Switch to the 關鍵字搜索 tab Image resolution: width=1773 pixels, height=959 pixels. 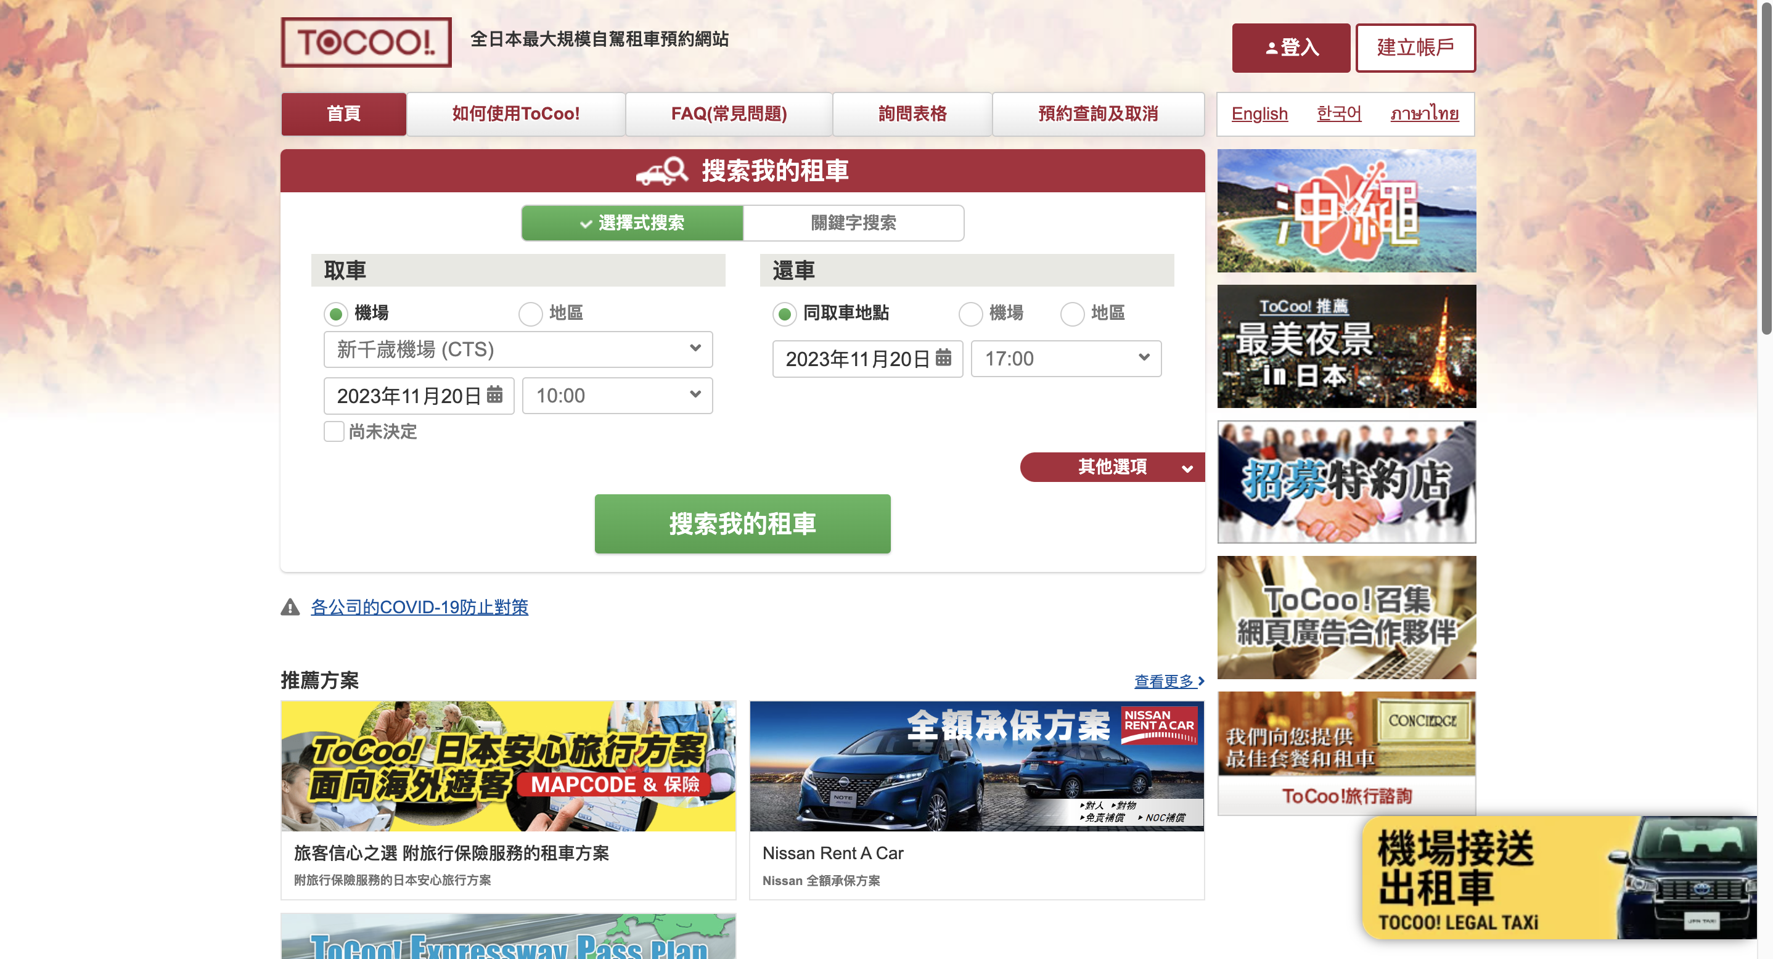853,223
